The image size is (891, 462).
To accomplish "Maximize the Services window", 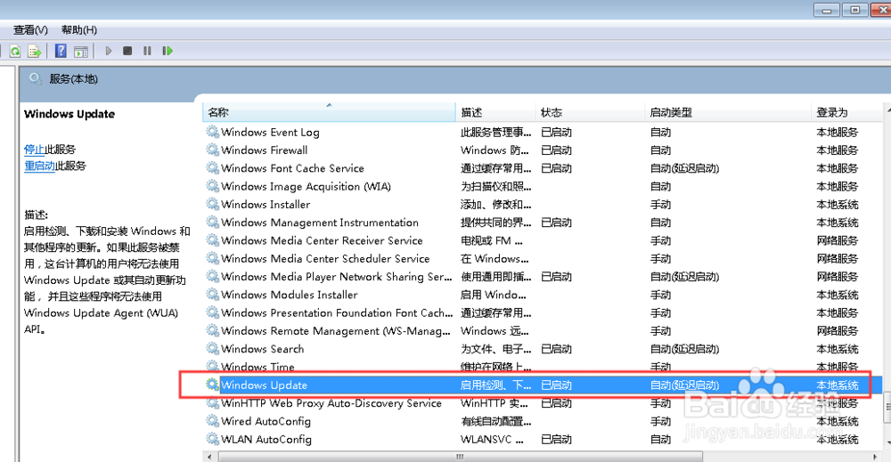I will [x=855, y=10].
